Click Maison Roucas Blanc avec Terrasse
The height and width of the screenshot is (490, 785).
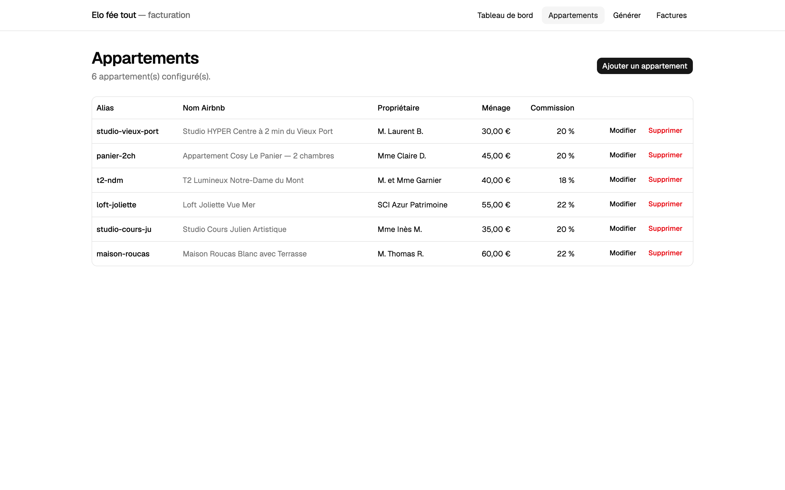pos(244,254)
